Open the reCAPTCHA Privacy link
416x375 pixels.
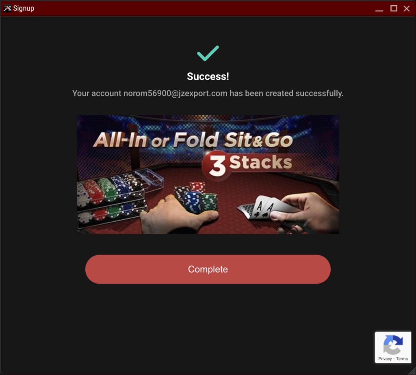[x=385, y=359]
